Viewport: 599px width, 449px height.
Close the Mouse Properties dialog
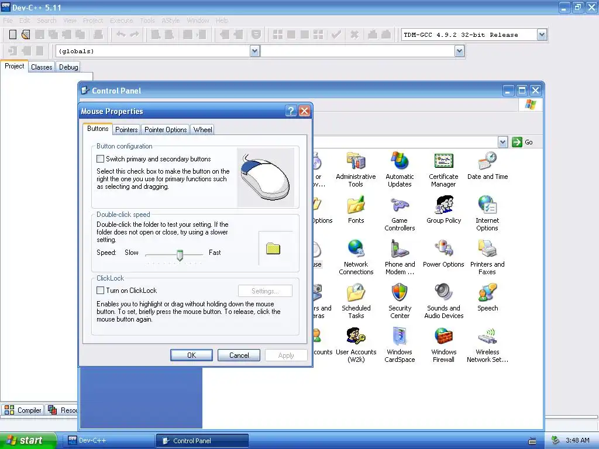pos(304,111)
